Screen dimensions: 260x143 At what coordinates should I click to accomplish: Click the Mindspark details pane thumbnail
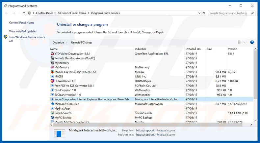pyautogui.click(x=59, y=133)
